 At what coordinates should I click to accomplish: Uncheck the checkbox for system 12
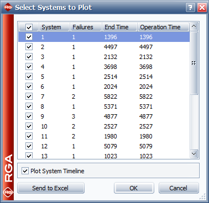click(29, 146)
